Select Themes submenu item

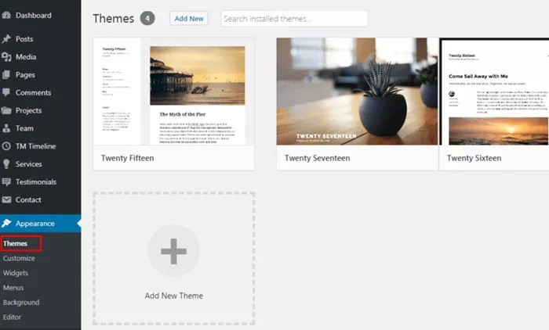(15, 243)
